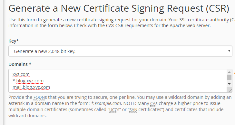Viewport: 235px width, 125px height.
Task: Place cursor on the xyz.com line
Action: pos(21,74)
